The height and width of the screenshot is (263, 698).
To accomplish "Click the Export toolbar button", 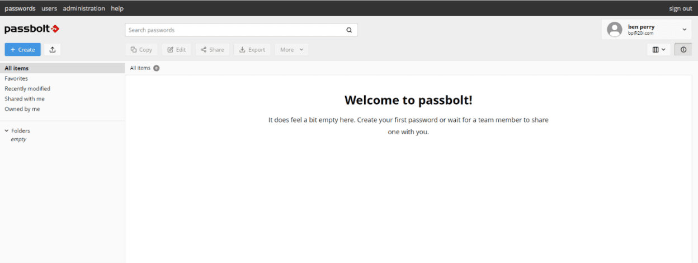I will [252, 50].
